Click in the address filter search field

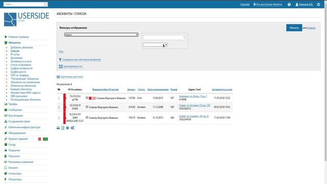pyautogui.click(x=165, y=37)
